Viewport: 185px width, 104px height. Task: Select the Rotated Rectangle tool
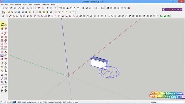(x=5, y=37)
